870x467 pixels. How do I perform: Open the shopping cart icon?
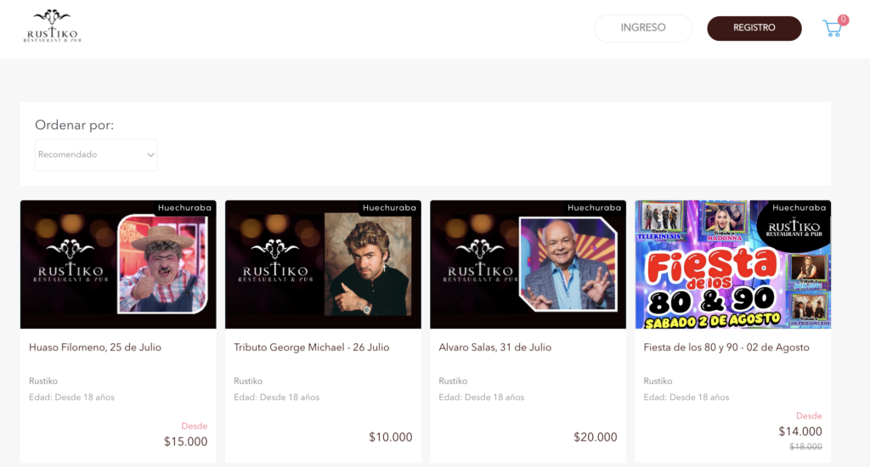coord(832,29)
